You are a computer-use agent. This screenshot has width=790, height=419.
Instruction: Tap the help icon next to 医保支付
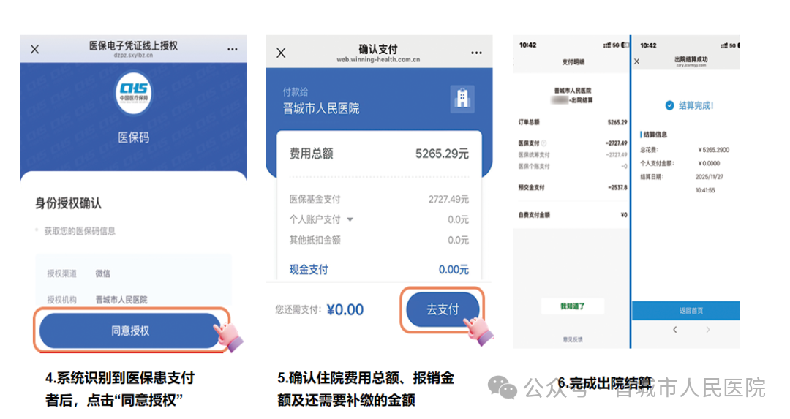(544, 143)
